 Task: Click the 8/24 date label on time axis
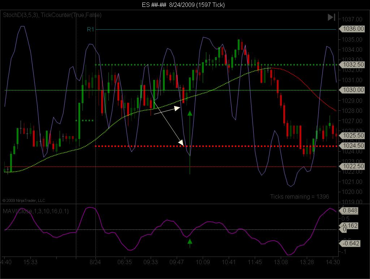[95, 262]
